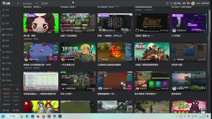The image size is (212, 119).
Task: Click streamer name 小老可QAQ on its thumbnail
Action: point(70,89)
